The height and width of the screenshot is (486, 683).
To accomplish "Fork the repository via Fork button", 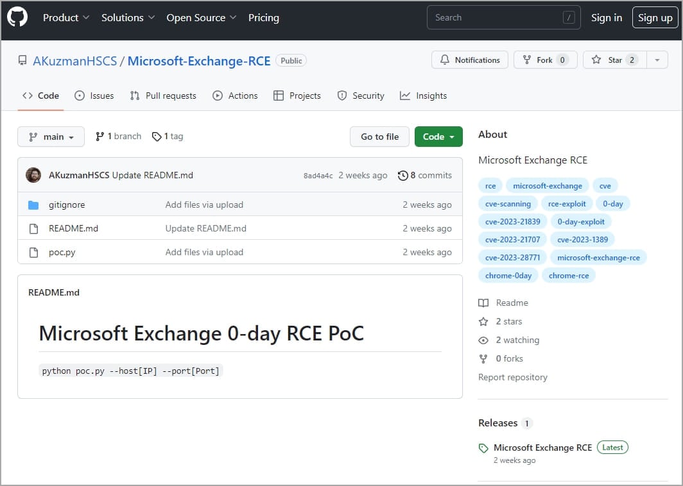I will pos(545,60).
